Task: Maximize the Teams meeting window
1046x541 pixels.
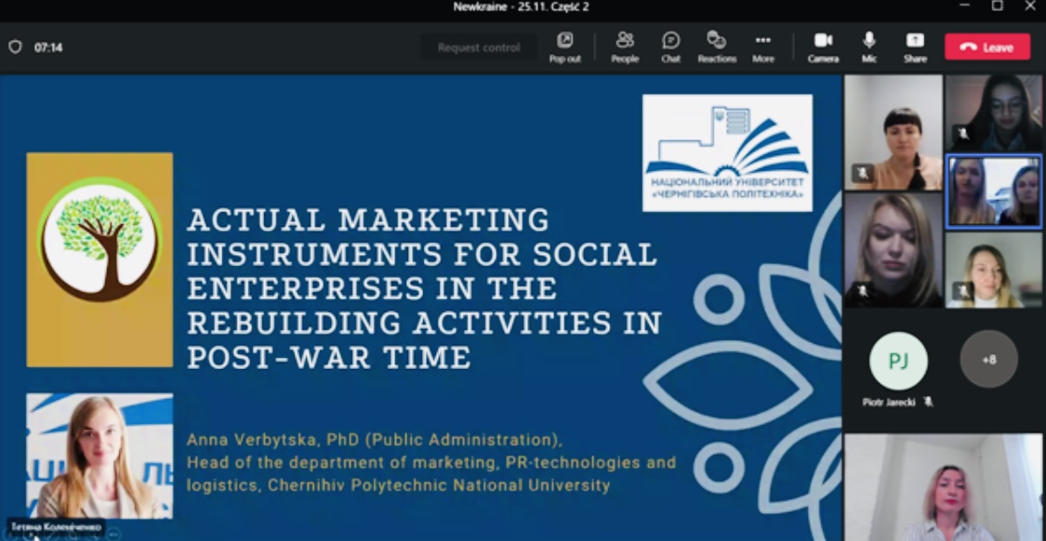Action: [997, 7]
